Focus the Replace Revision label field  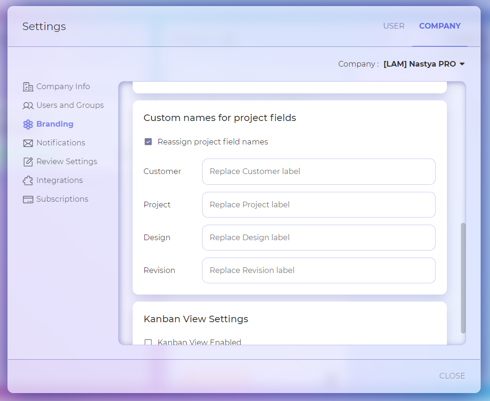(318, 270)
